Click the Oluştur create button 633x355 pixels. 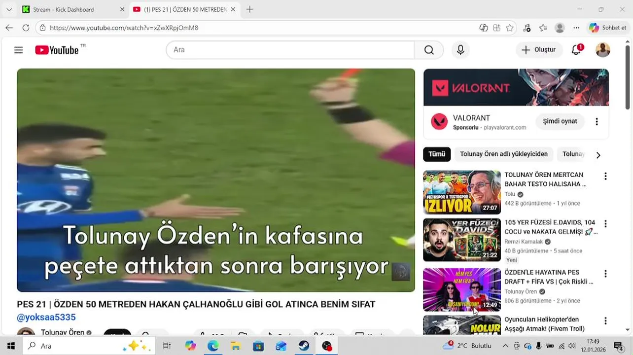pos(539,50)
